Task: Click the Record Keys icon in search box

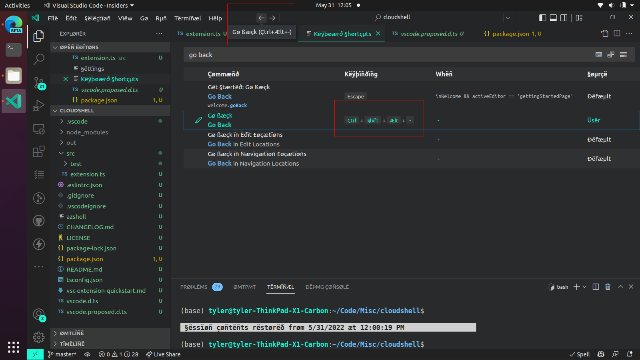Action: point(599,55)
